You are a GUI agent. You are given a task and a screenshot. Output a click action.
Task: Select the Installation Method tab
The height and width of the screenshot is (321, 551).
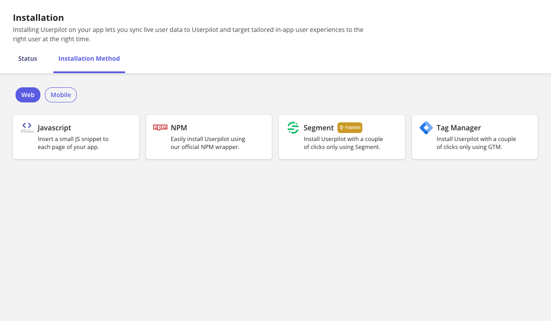click(89, 59)
